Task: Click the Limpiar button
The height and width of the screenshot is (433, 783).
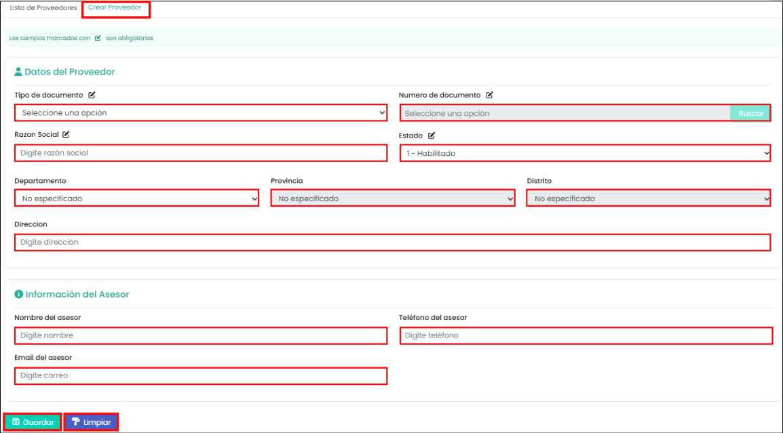Action: [91, 422]
